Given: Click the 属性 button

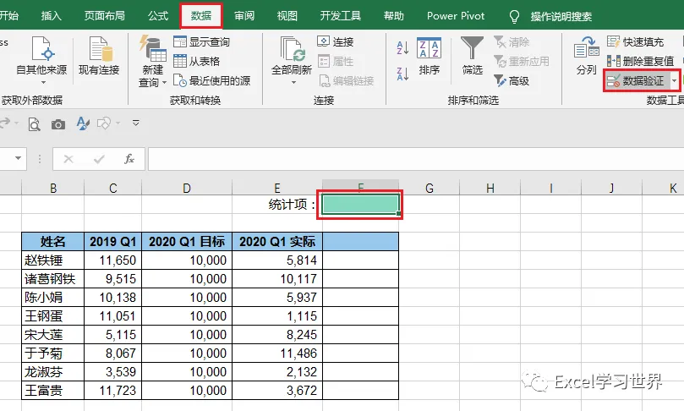Looking at the screenshot, I should [335, 61].
